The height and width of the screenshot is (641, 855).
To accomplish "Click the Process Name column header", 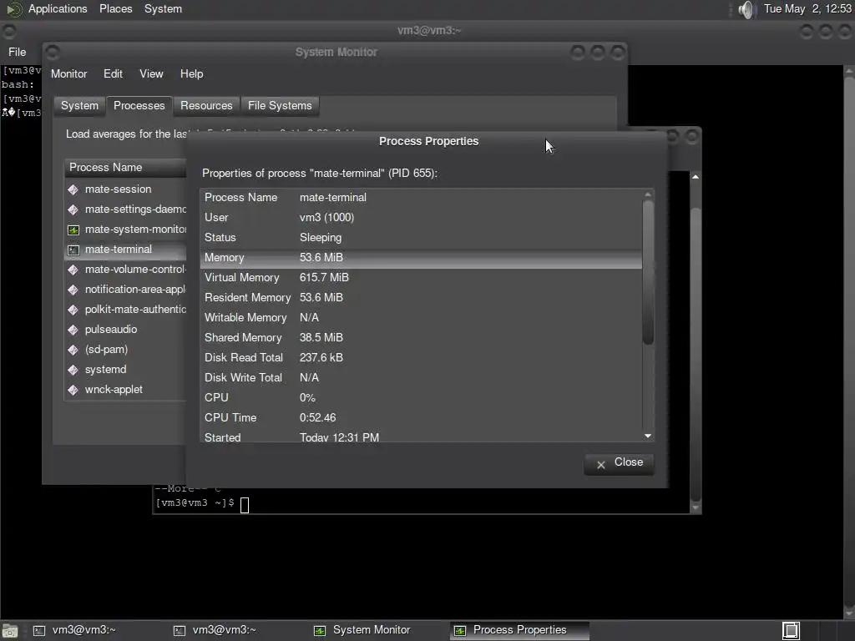I will click(x=125, y=167).
